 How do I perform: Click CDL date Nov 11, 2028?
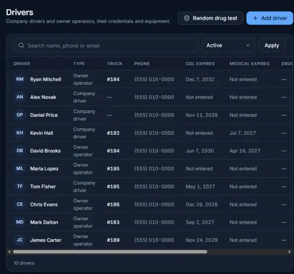201,115
